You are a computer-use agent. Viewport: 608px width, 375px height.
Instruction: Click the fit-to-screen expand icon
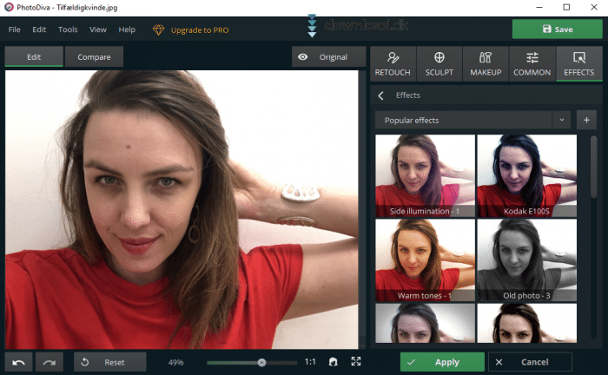pos(355,362)
